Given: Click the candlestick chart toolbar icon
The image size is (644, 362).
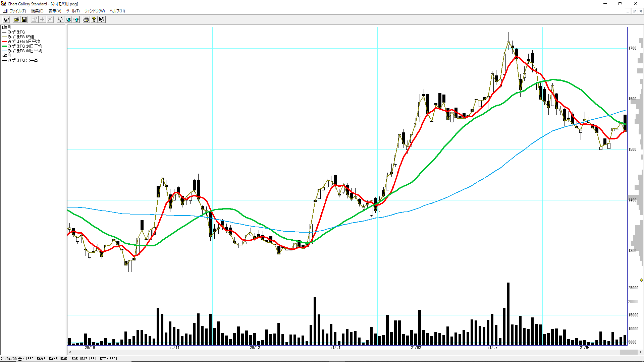Looking at the screenshot, I should click(x=6, y=19).
